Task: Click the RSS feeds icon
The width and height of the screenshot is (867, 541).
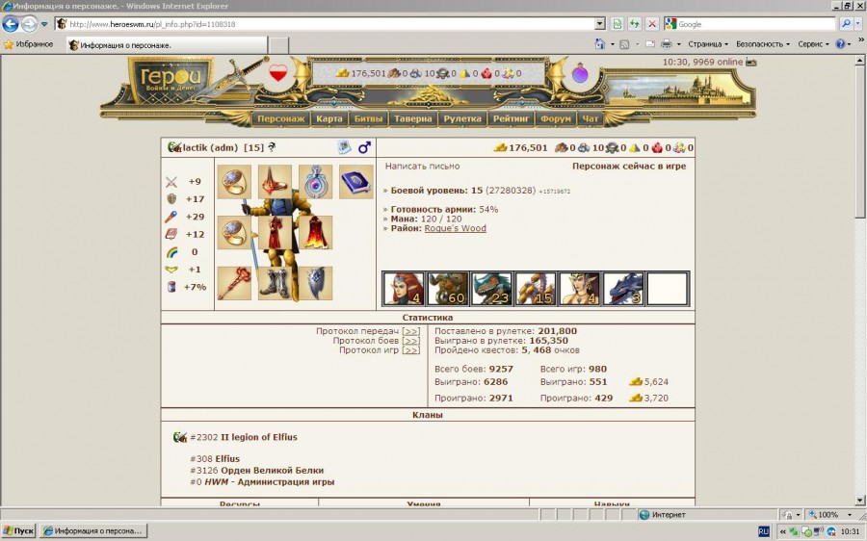Action: click(624, 44)
